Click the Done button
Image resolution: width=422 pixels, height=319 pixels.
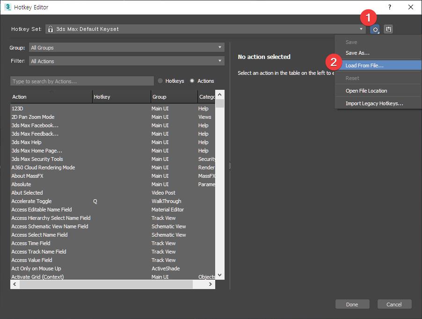(352, 304)
